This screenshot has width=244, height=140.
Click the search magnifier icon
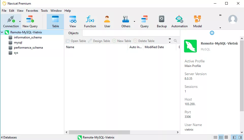point(175,41)
